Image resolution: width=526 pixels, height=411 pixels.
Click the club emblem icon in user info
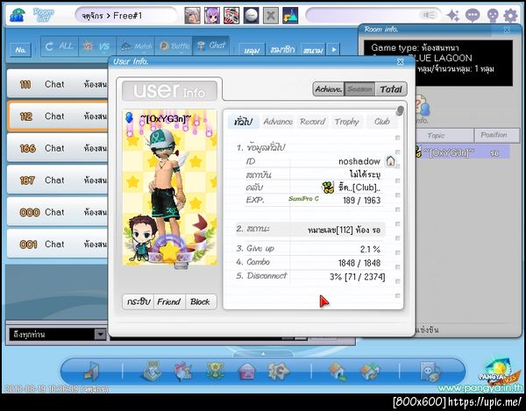point(328,188)
